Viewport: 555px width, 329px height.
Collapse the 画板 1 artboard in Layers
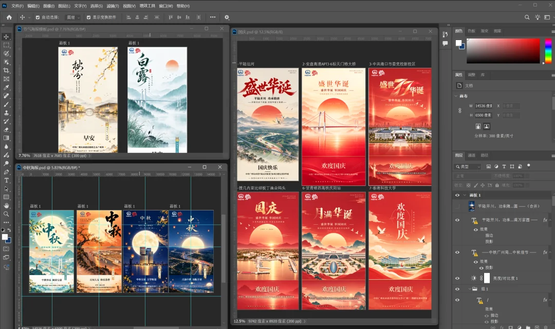pyautogui.click(x=465, y=195)
